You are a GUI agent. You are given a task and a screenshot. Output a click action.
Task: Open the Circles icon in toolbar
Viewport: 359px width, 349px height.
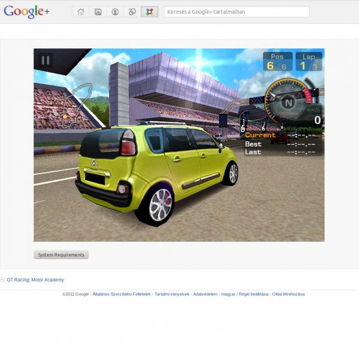tap(132, 12)
